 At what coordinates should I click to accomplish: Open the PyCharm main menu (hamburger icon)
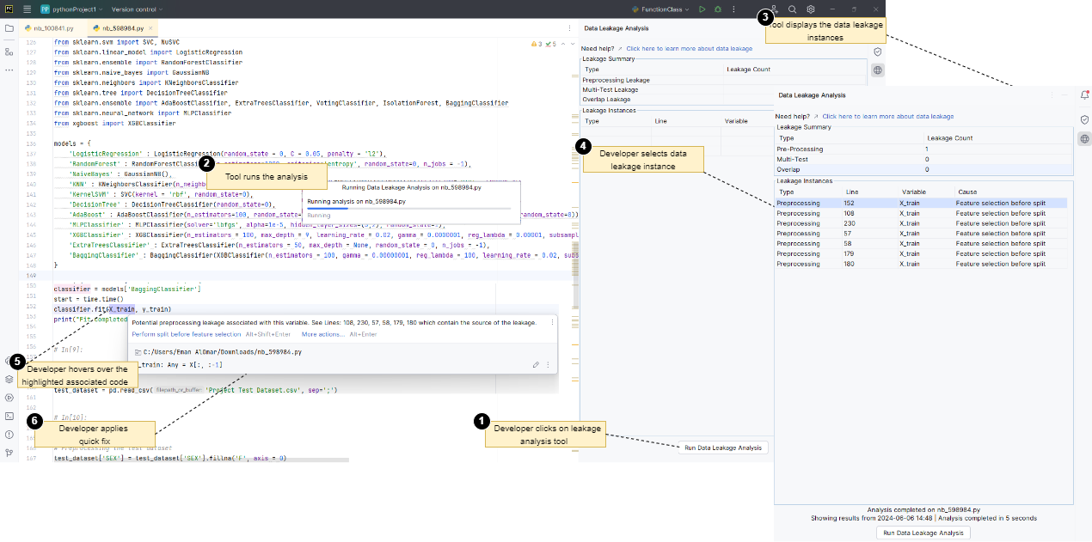tap(28, 9)
